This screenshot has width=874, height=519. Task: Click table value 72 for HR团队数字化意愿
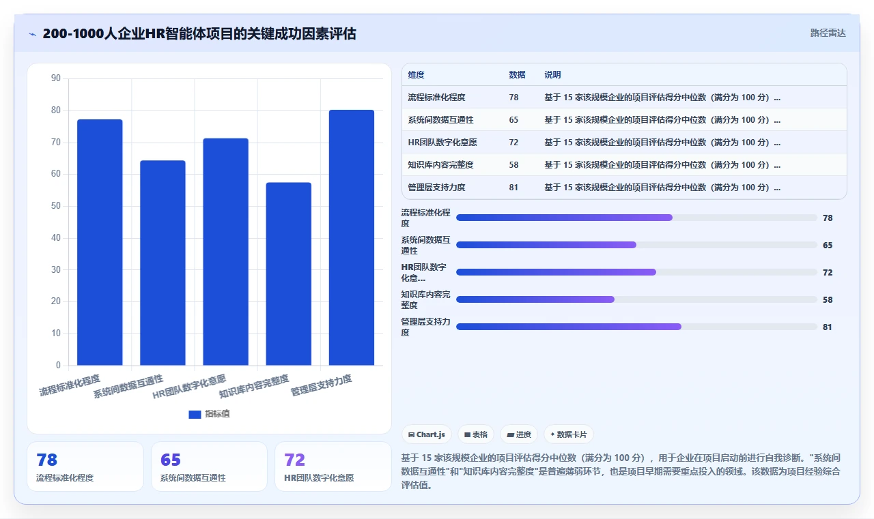point(513,143)
